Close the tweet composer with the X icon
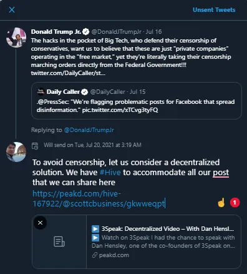The height and width of the screenshot is (274, 247). (12, 9)
